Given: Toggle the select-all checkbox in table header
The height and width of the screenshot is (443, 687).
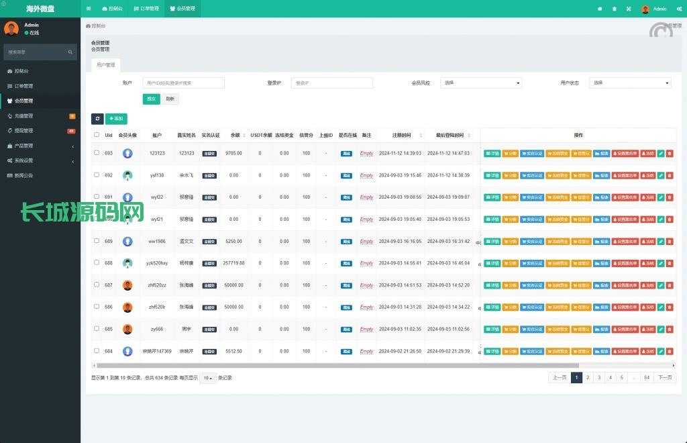Looking at the screenshot, I should click(97, 135).
